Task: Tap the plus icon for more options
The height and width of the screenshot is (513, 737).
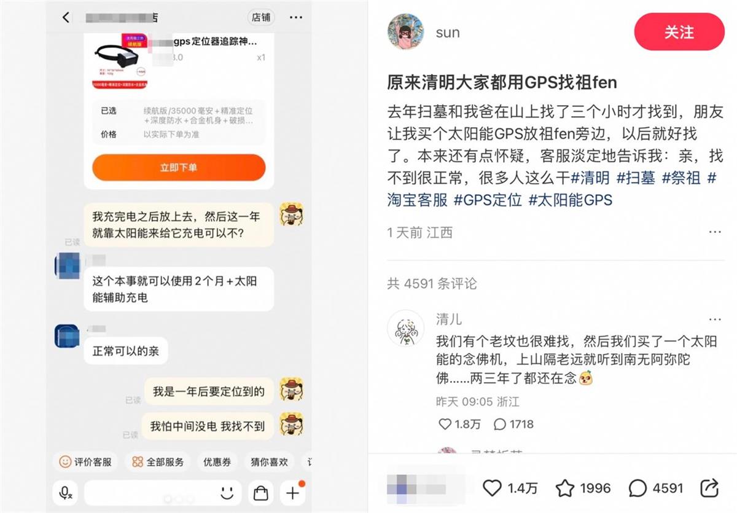Action: pos(292,493)
